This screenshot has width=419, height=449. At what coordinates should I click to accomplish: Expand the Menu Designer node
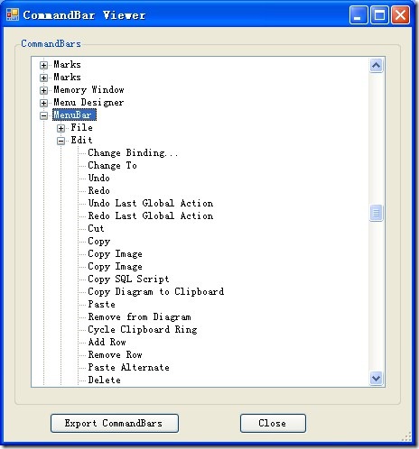click(x=44, y=103)
